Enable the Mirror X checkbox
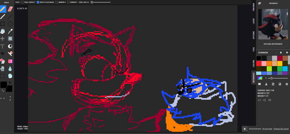 coord(57,2)
